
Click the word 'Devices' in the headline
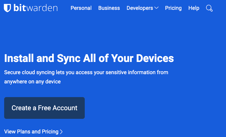[x=155, y=58]
